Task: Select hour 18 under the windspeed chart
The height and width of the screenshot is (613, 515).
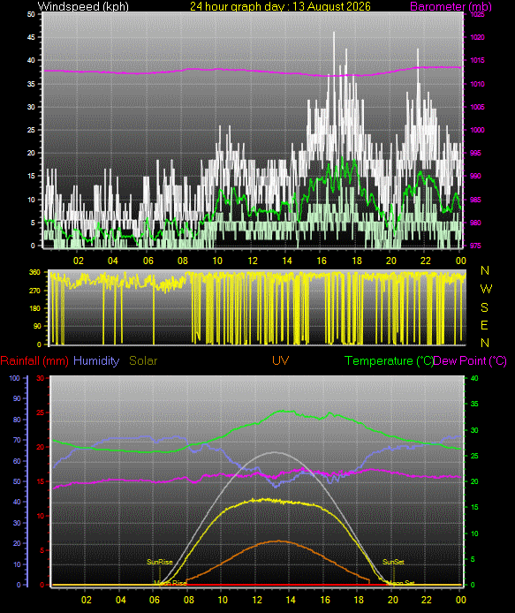Action: [357, 261]
